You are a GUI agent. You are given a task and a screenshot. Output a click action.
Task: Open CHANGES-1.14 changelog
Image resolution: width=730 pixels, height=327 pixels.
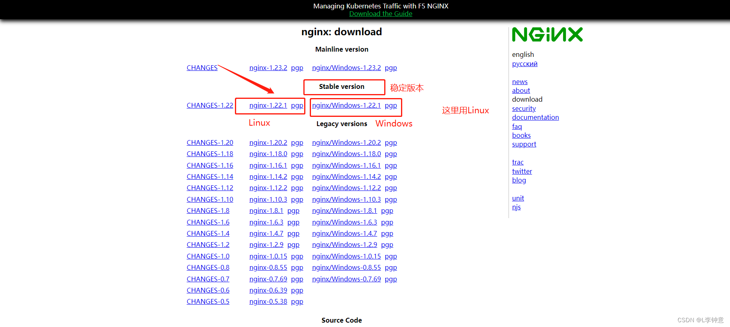(210, 177)
